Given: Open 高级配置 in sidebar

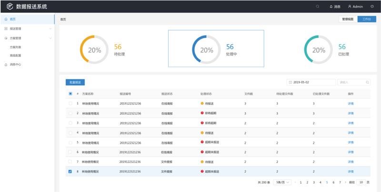Looking at the screenshot, I should pyautogui.click(x=15, y=56).
